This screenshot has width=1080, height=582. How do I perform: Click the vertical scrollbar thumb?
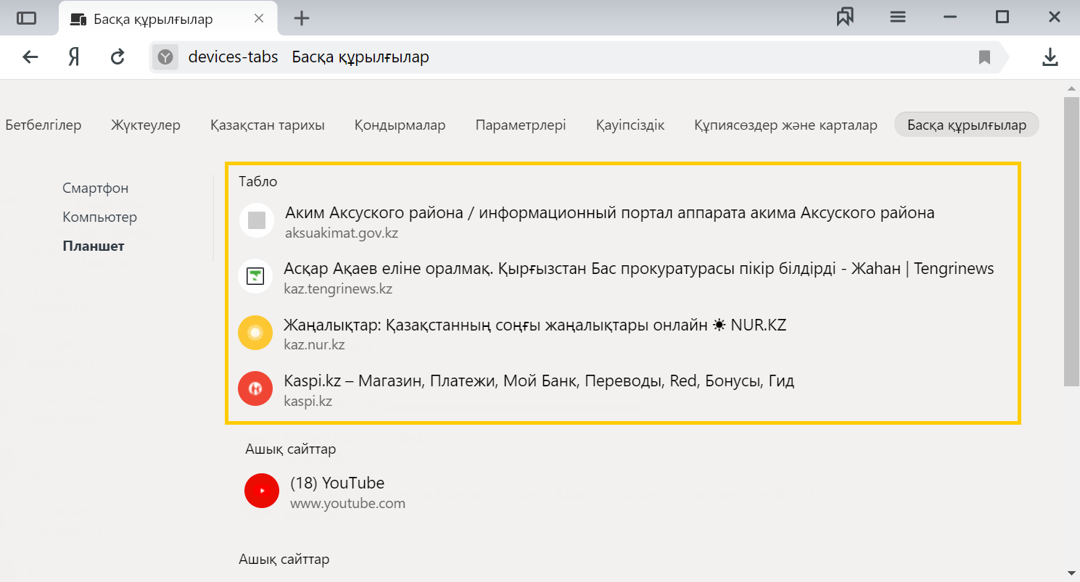(1071, 241)
